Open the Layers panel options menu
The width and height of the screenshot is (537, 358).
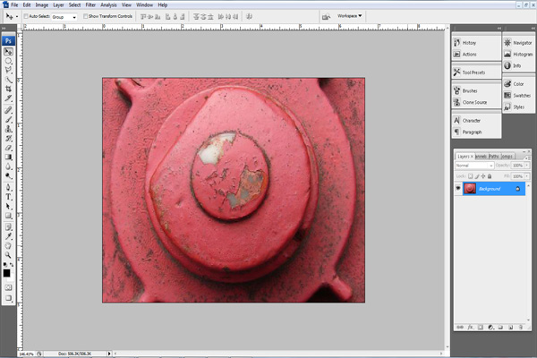[x=526, y=157]
